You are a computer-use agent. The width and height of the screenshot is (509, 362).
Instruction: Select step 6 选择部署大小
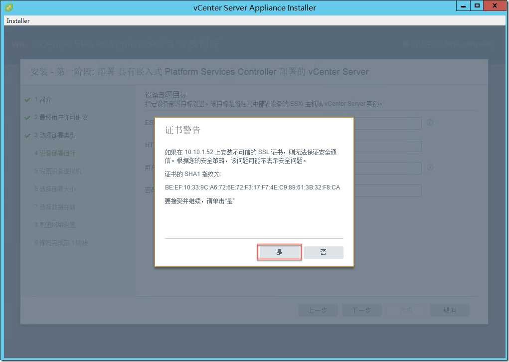click(55, 189)
